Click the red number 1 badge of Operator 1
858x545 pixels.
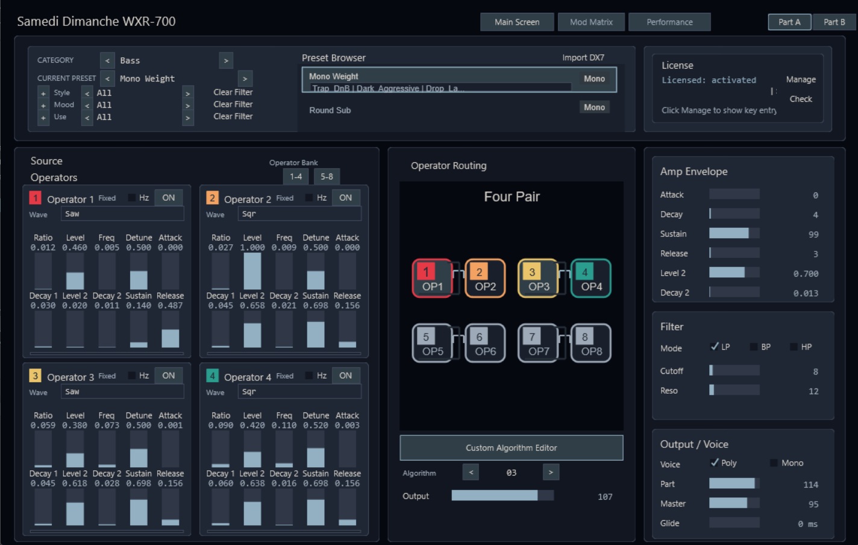pyautogui.click(x=35, y=198)
